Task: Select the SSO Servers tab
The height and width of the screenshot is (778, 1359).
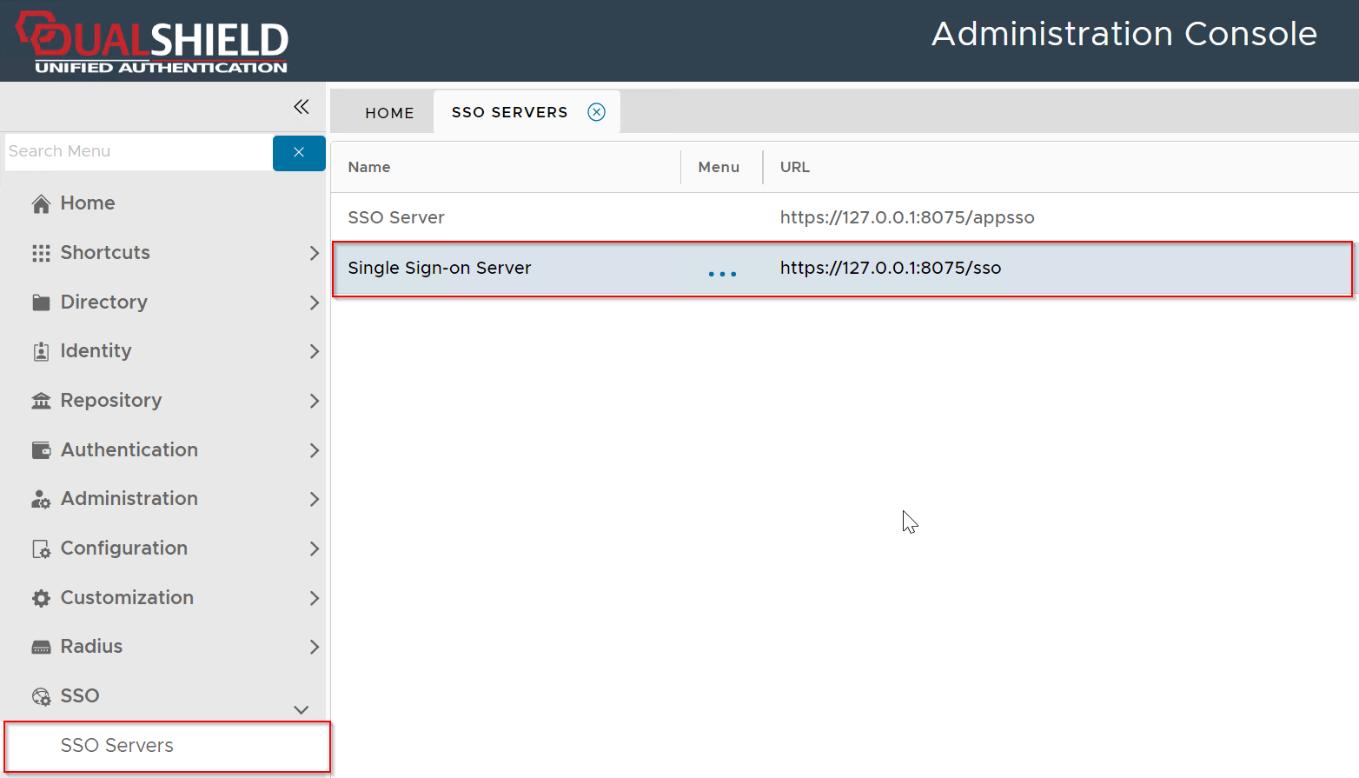Action: click(509, 112)
